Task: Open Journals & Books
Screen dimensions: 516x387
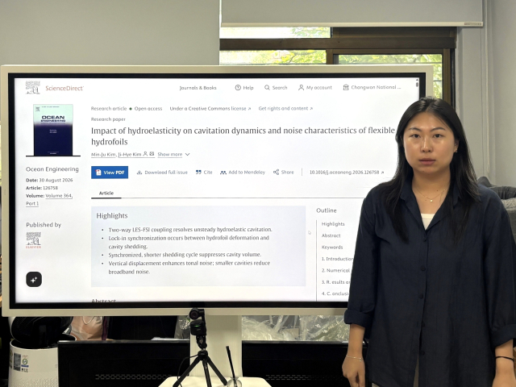Action: click(x=198, y=88)
